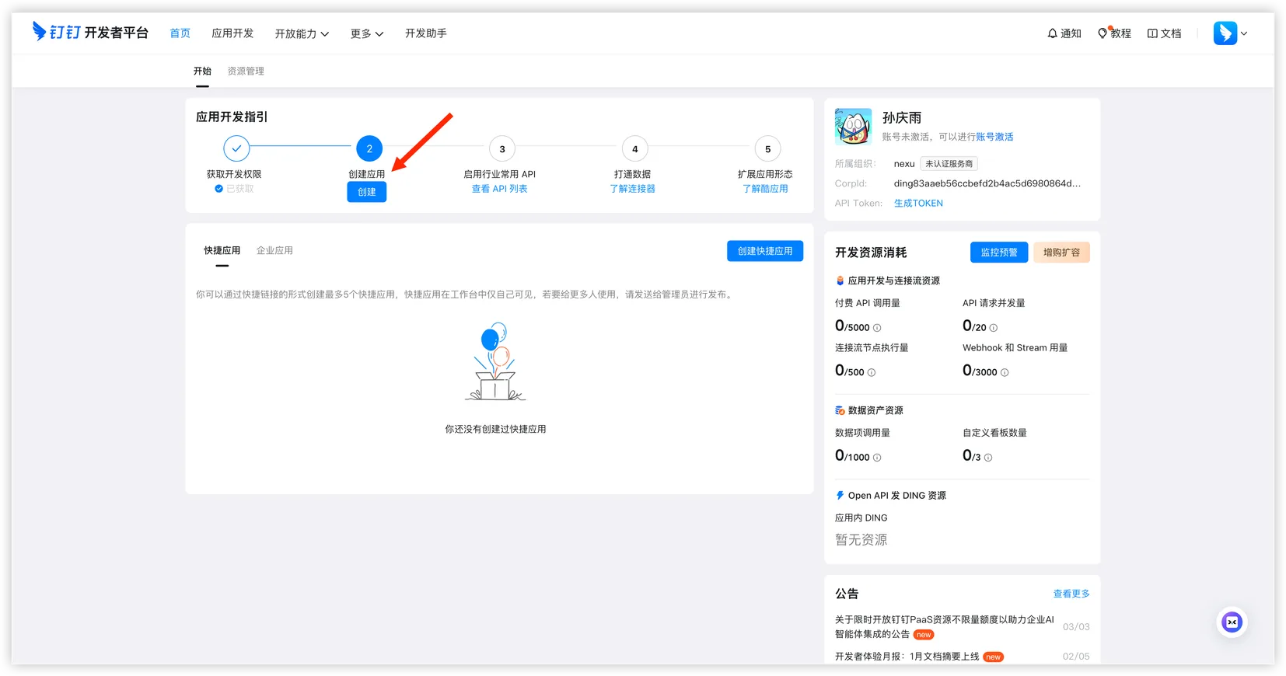The width and height of the screenshot is (1286, 676).
Task: Click the step 4 circle 打通数据
Action: 635,148
